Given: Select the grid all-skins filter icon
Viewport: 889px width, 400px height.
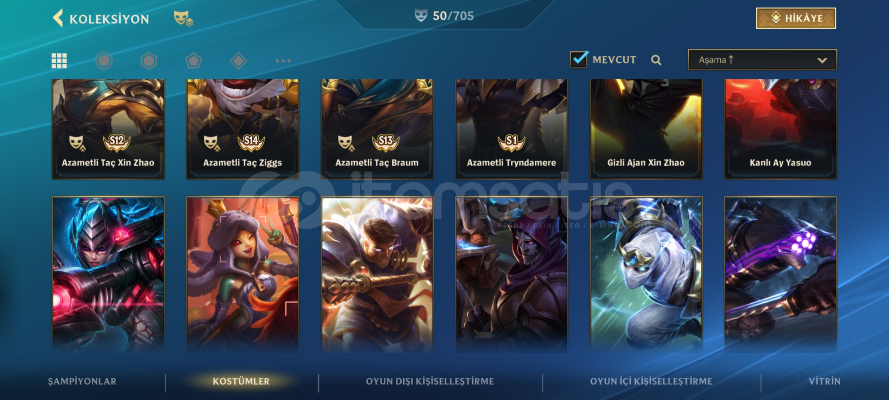Looking at the screenshot, I should click(59, 61).
